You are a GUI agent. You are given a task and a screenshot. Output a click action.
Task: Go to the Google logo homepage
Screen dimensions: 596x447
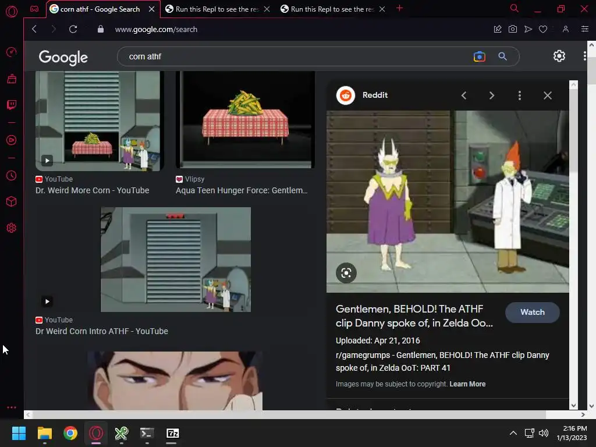tap(63, 57)
